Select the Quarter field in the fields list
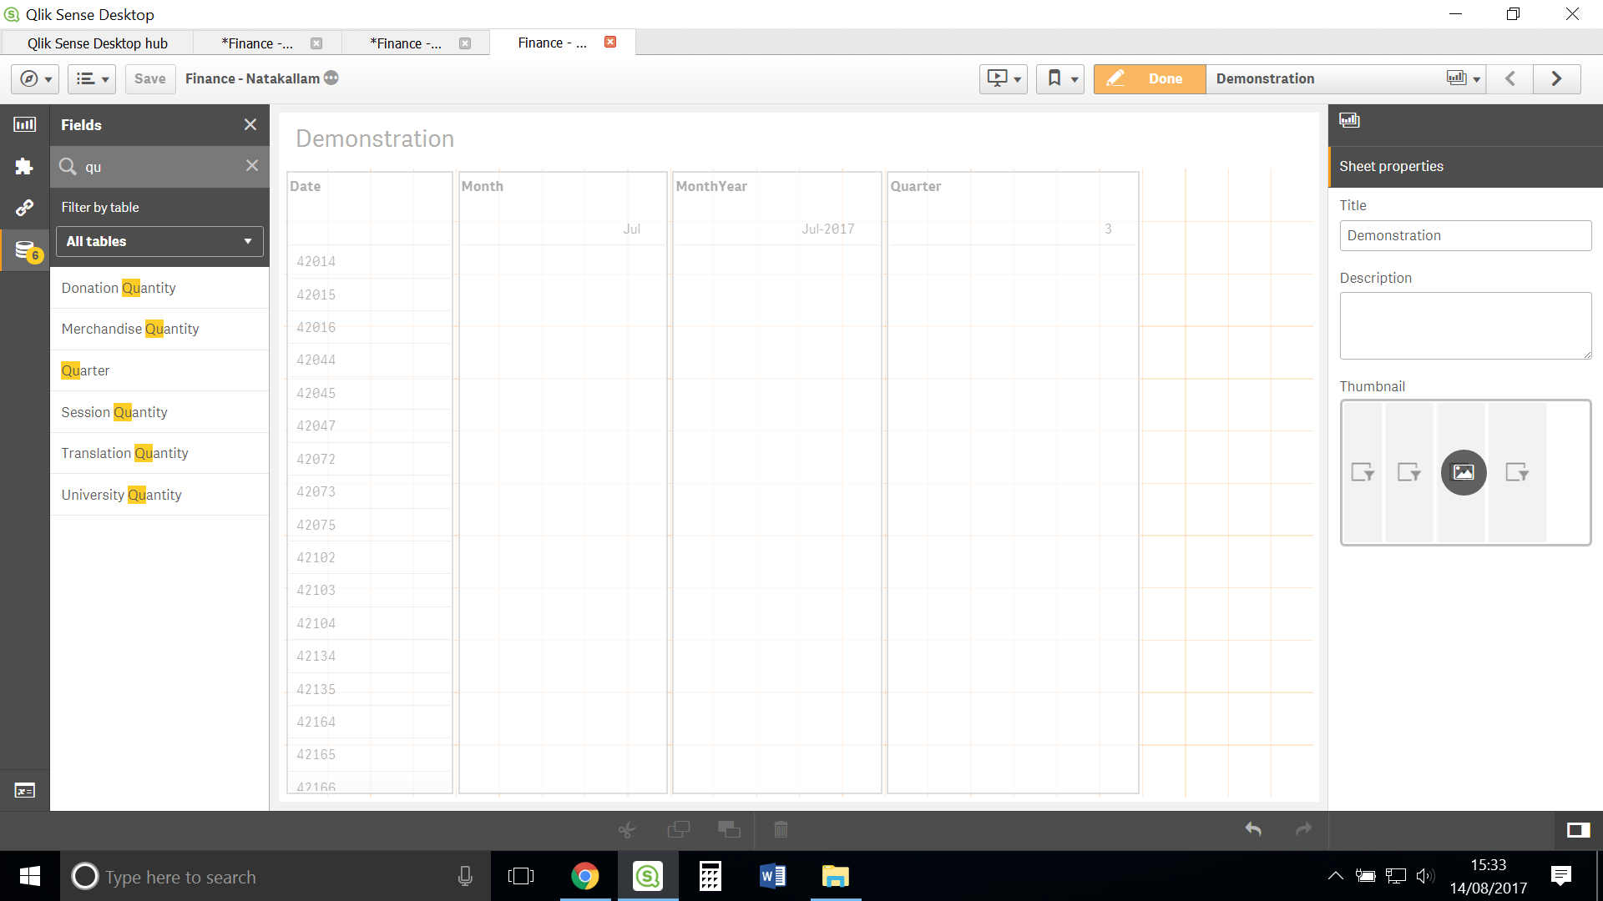Viewport: 1603px width, 901px height. (x=86, y=370)
